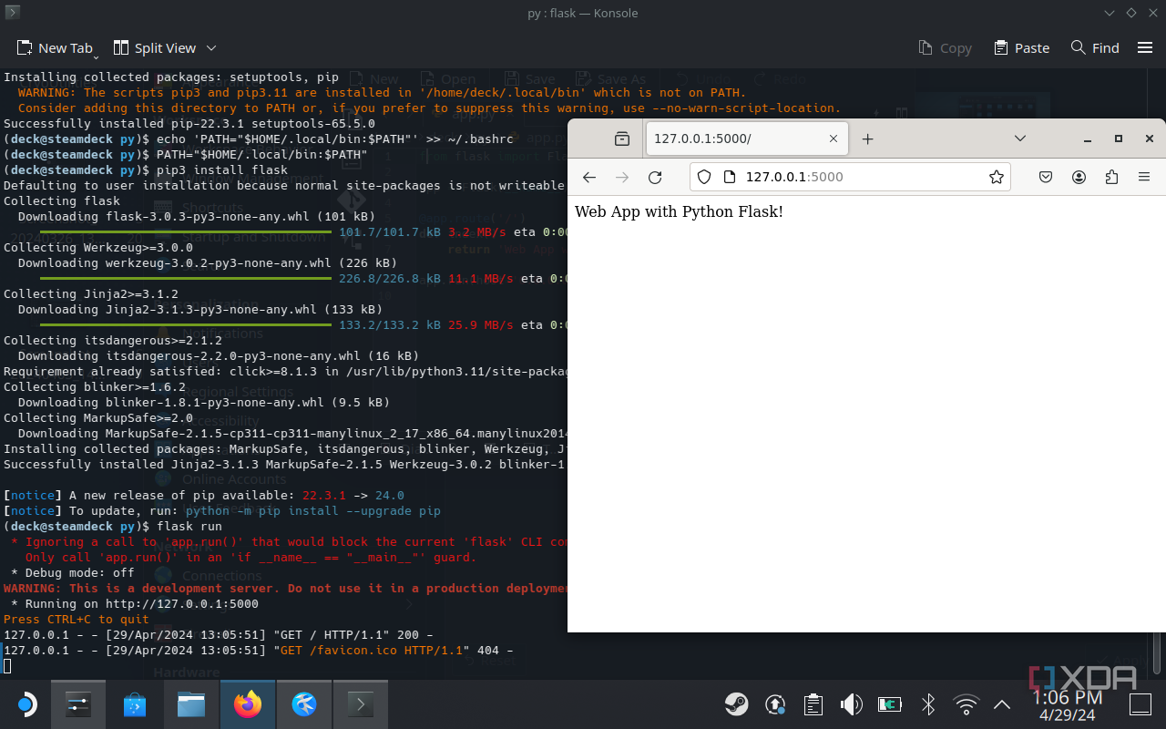Open the volume control in system tray

click(851, 704)
